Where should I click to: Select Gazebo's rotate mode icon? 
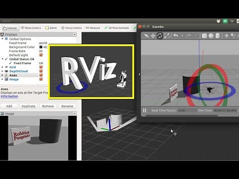click(160, 36)
